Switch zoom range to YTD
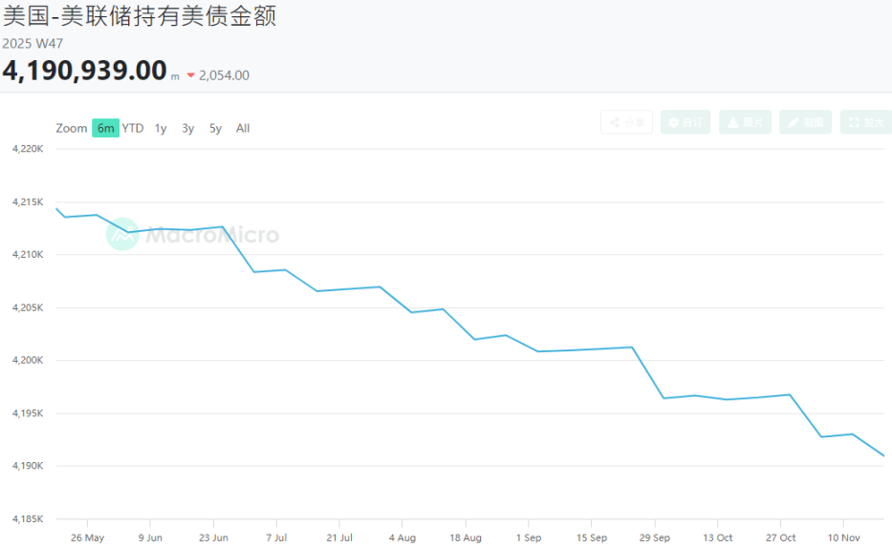 (x=133, y=128)
